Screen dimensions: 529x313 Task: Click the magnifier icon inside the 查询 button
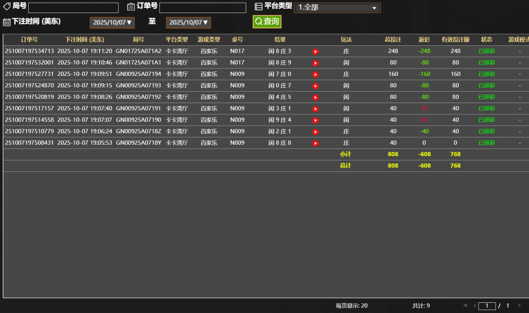pos(258,22)
